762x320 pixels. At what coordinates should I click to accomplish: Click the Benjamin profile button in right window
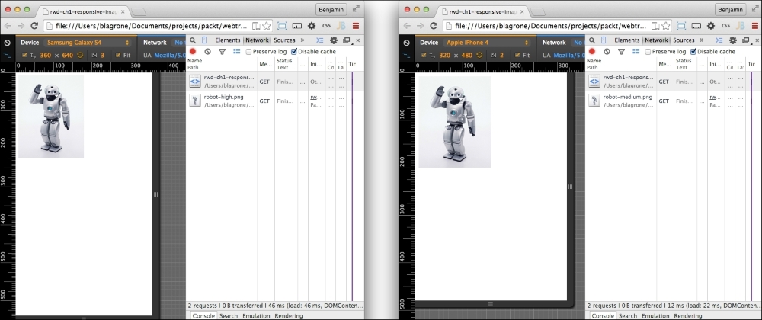tap(731, 9)
